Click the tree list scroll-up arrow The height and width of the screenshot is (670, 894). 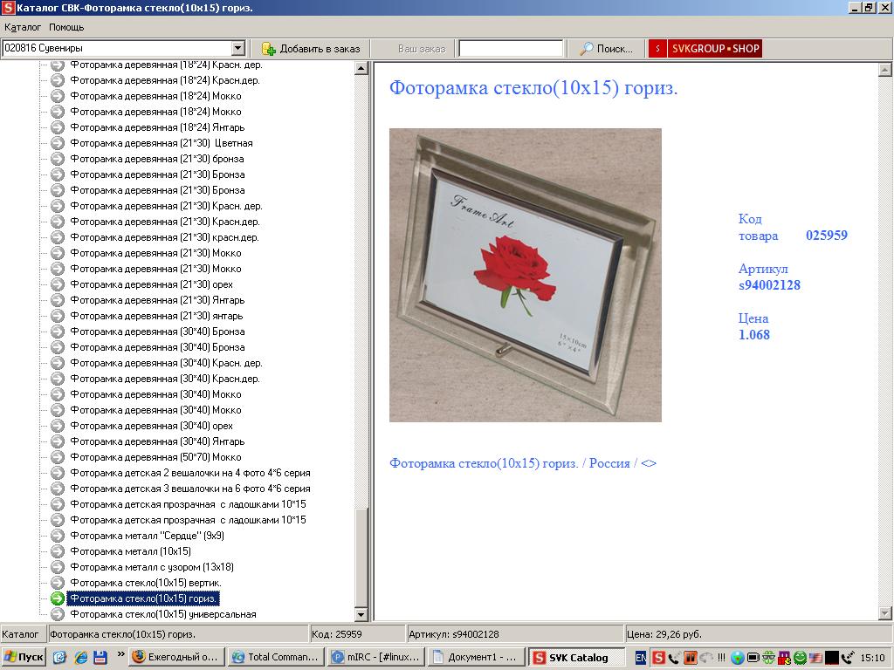pyautogui.click(x=361, y=68)
